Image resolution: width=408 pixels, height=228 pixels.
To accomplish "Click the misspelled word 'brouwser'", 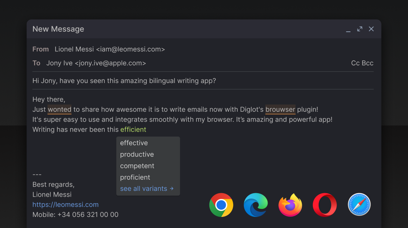I will [x=280, y=109].
